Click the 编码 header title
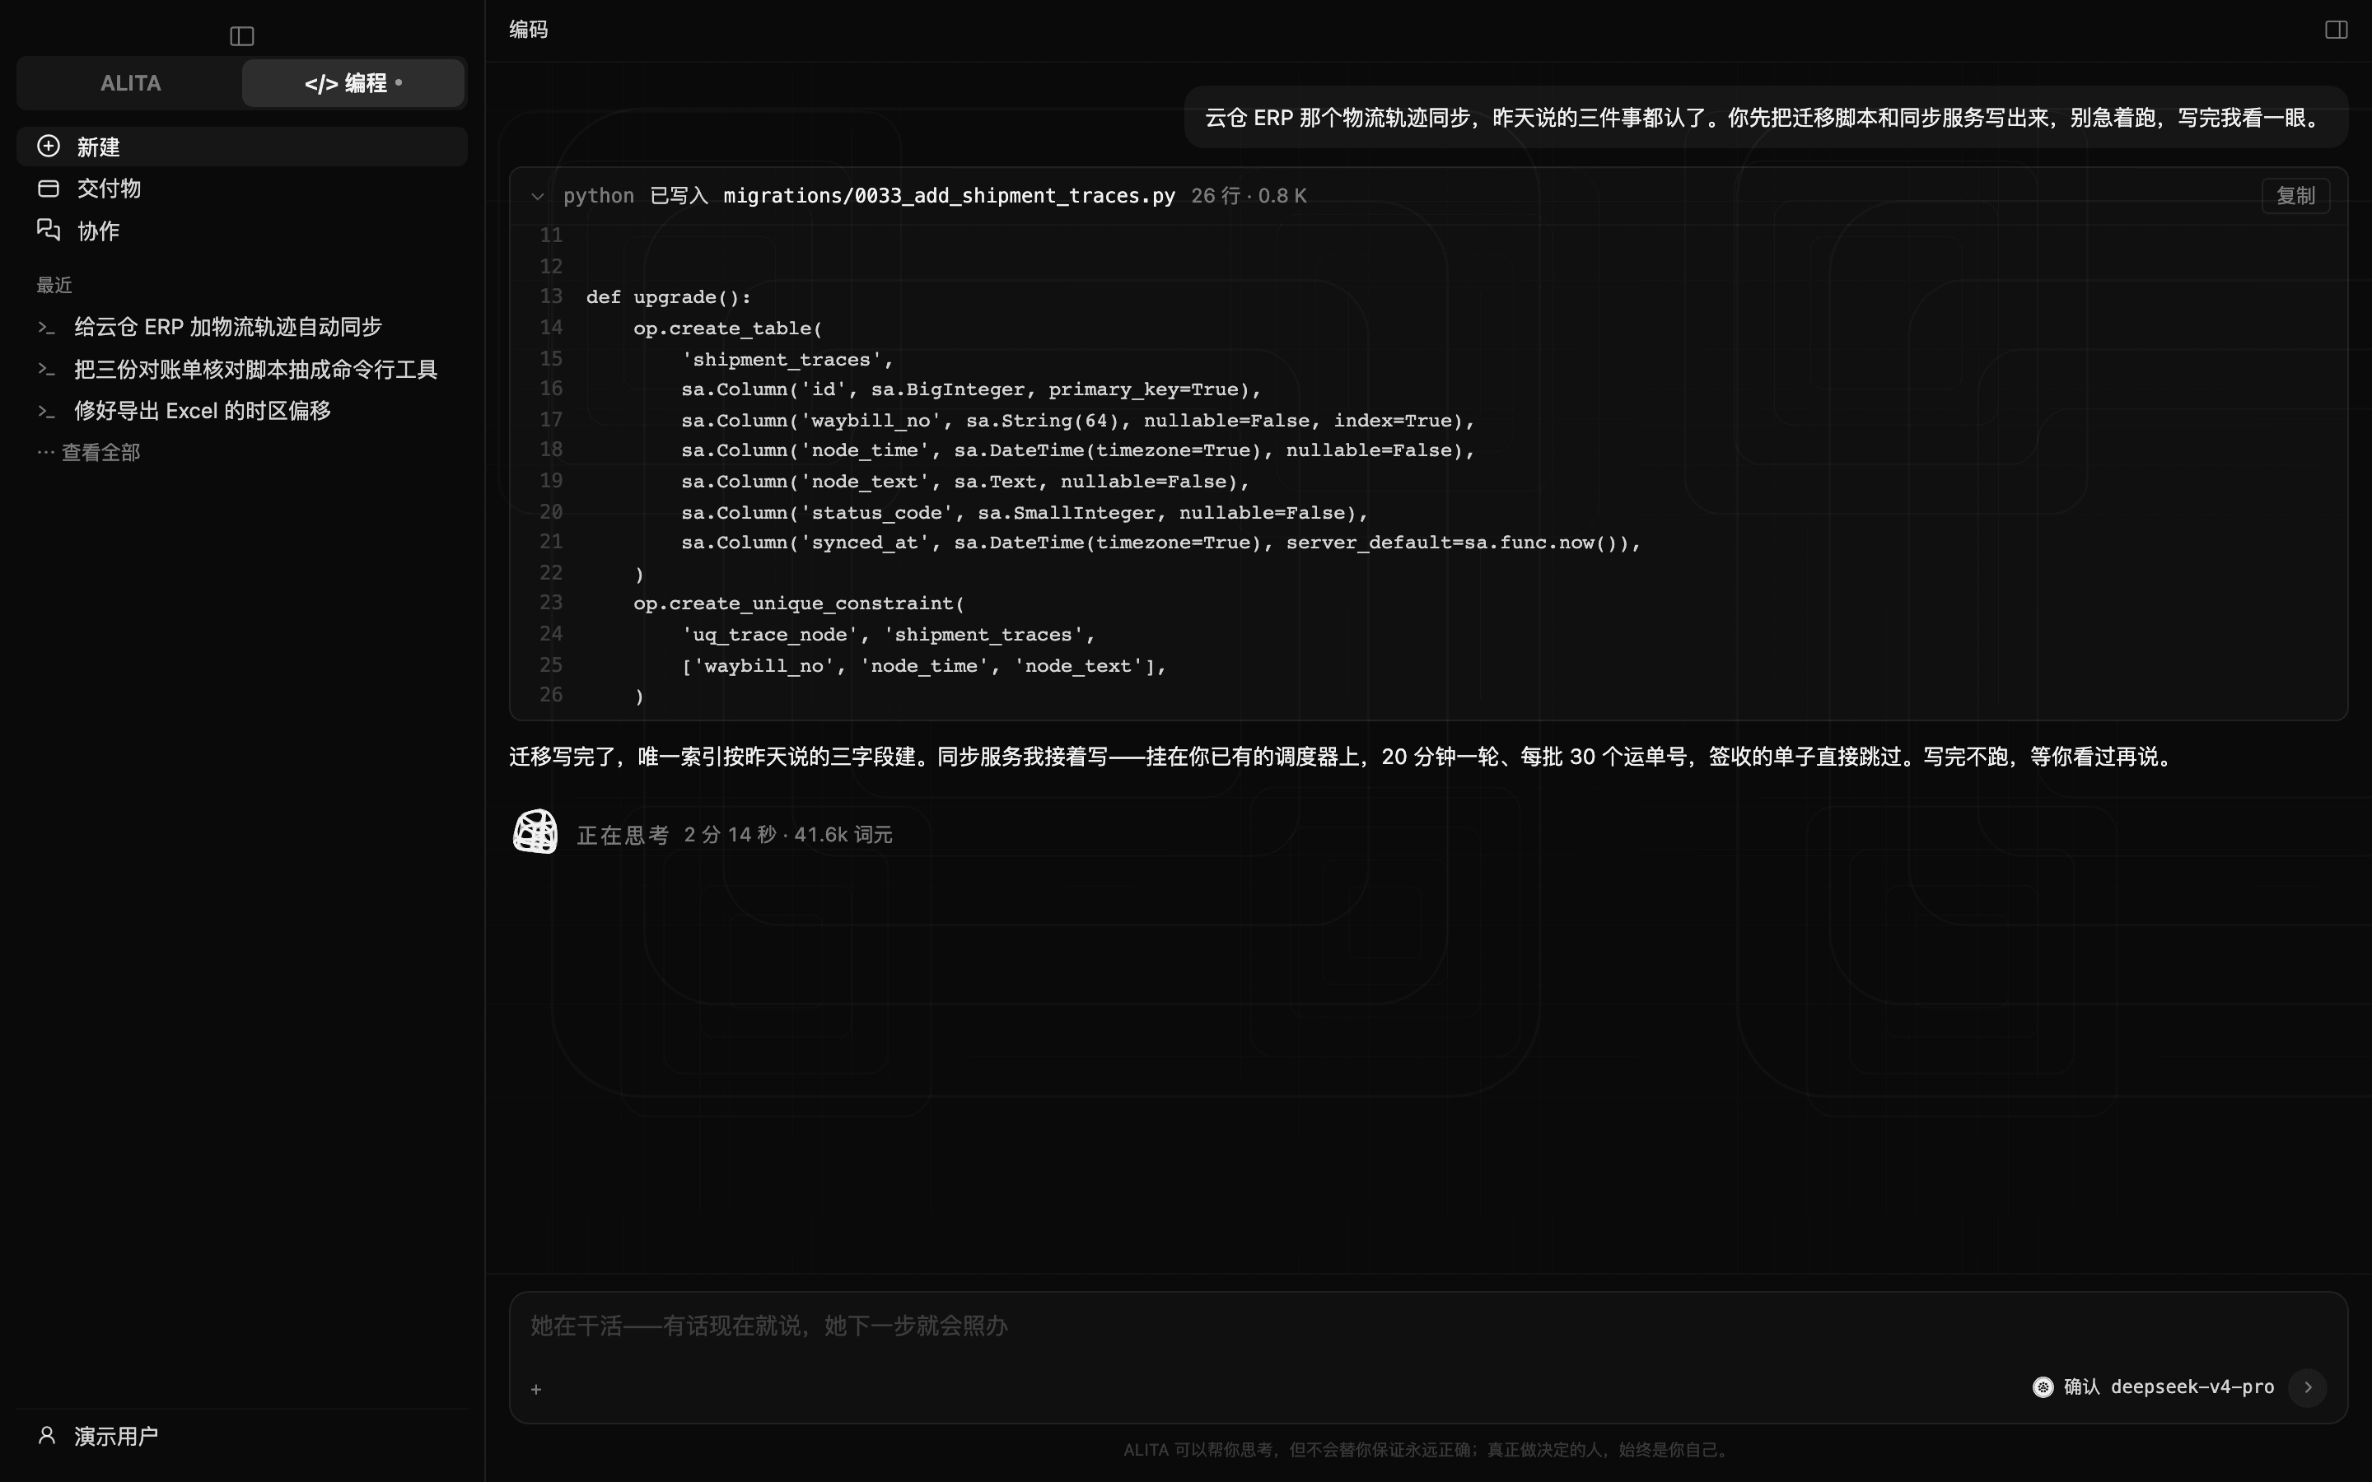This screenshot has height=1482, width=2372. [x=528, y=30]
